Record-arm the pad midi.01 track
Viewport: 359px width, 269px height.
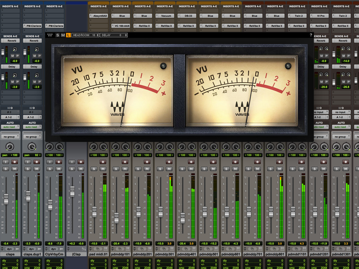[103, 162]
